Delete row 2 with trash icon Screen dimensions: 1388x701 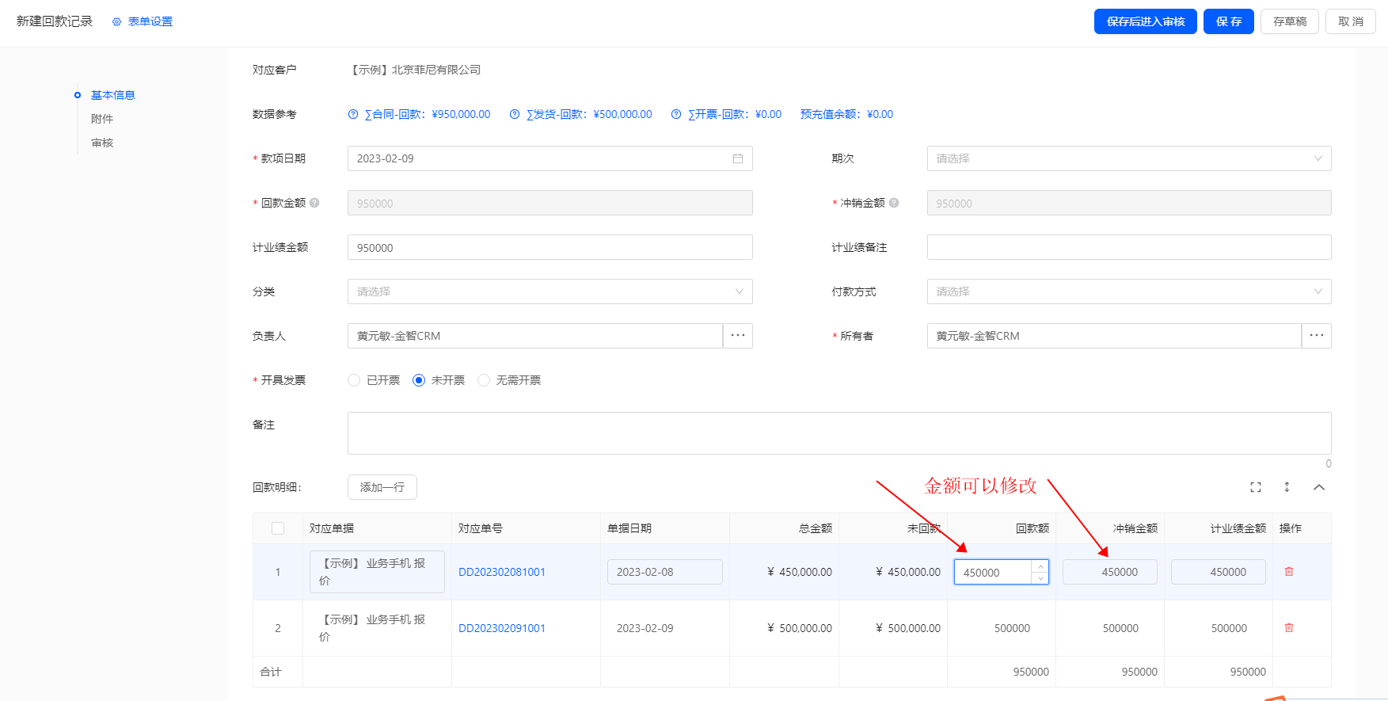tap(1289, 627)
